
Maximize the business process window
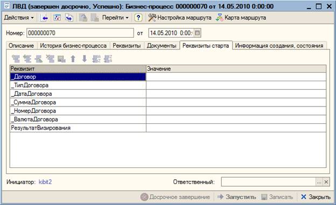319,6
